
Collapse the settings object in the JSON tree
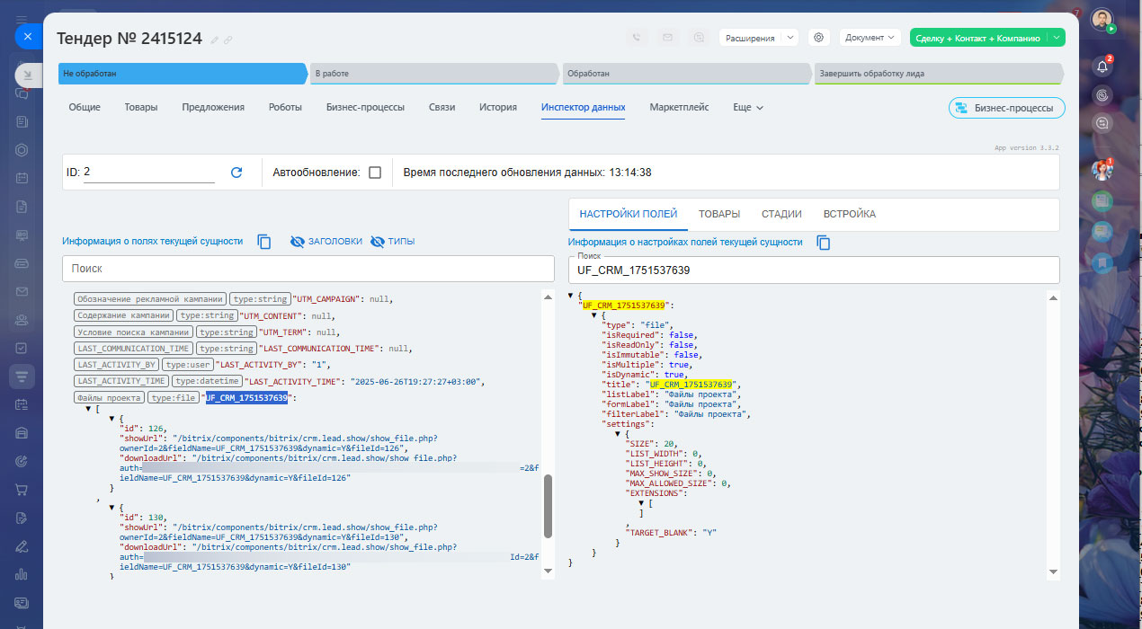[x=618, y=434]
